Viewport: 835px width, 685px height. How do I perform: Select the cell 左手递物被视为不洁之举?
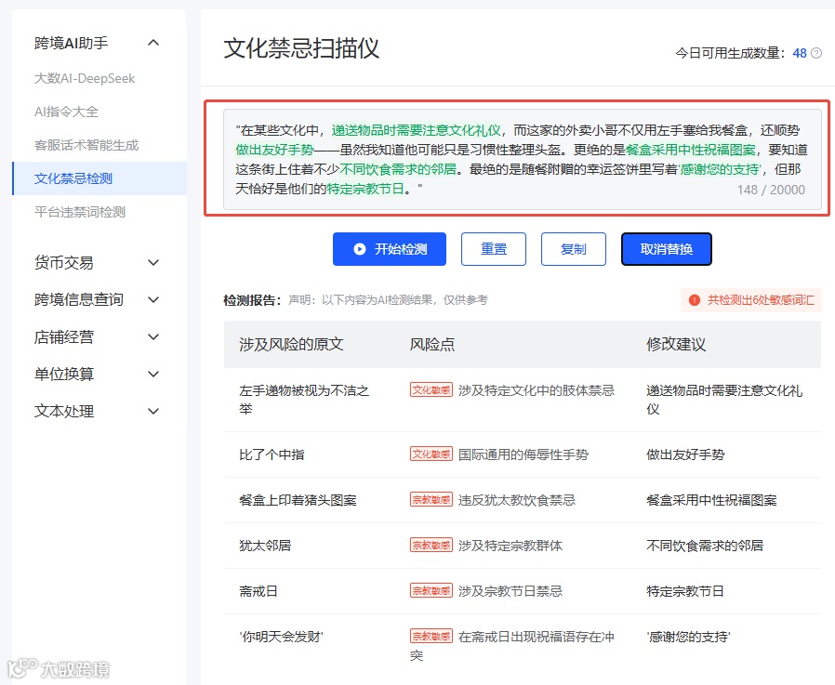[x=304, y=400]
